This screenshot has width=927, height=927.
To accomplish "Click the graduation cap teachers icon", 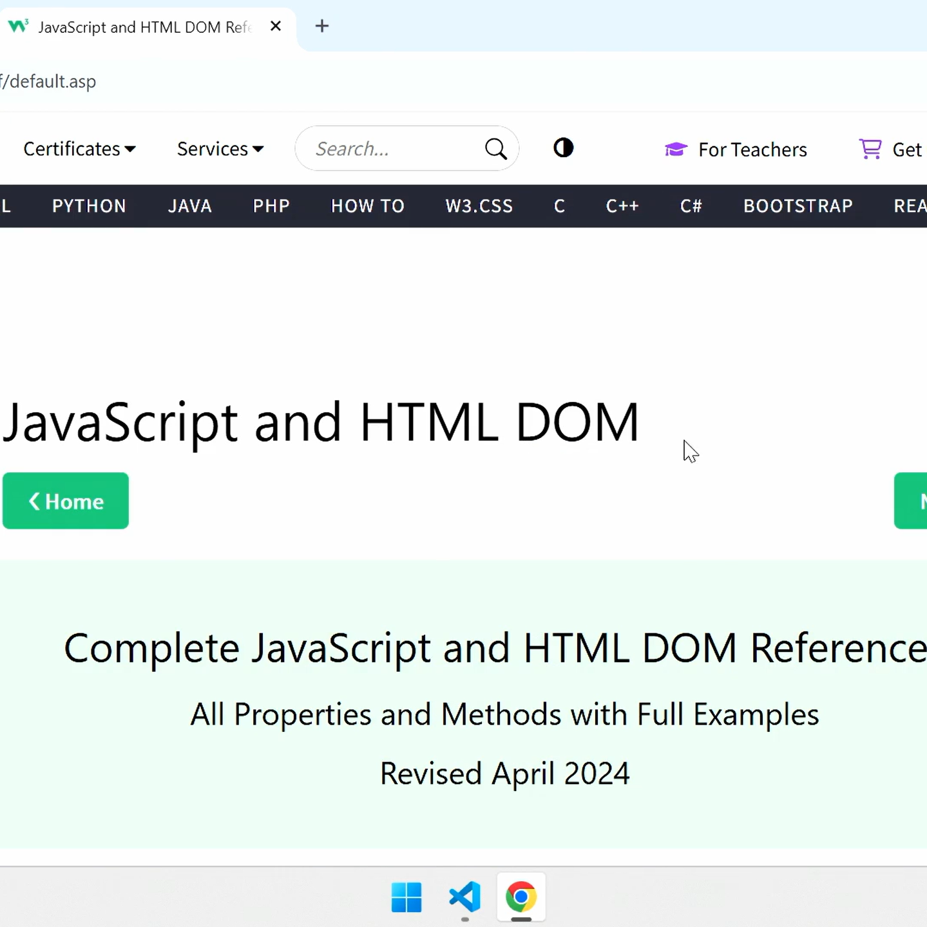I will [676, 149].
